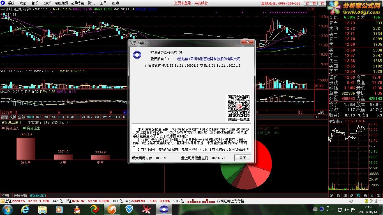Switch to the FSL indicator tab
The width and height of the screenshot is (383, 215).
pyautogui.click(x=53, y=117)
